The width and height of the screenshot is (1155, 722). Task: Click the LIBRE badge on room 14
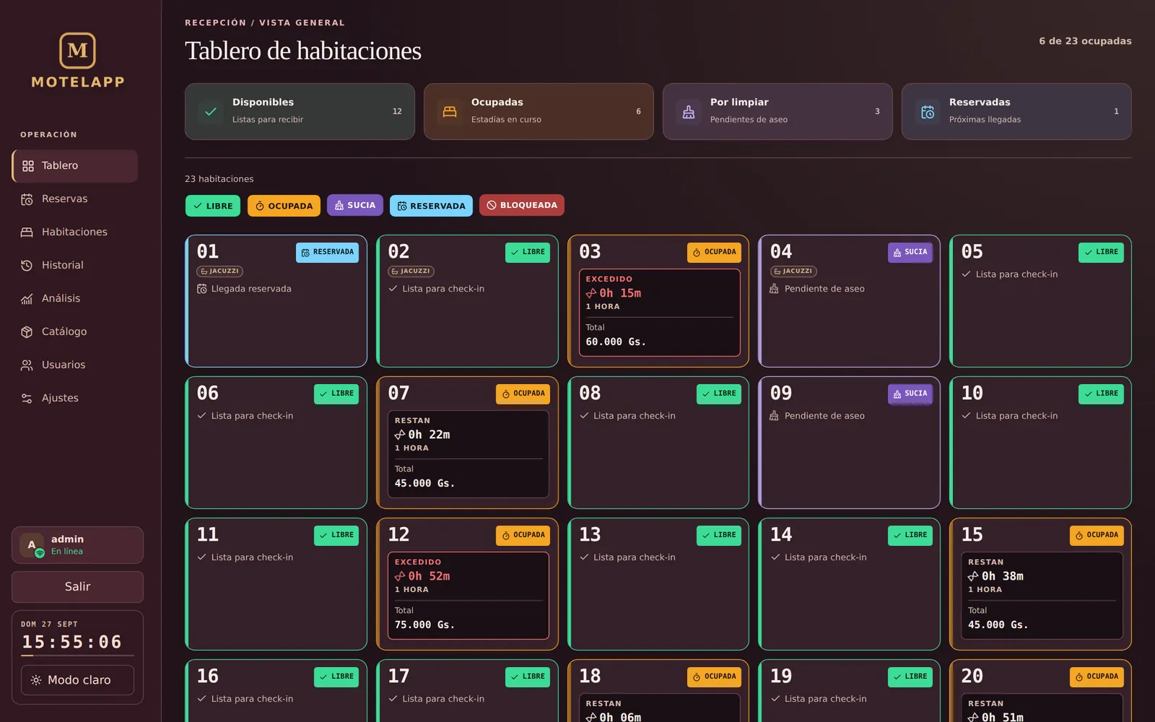(x=910, y=536)
